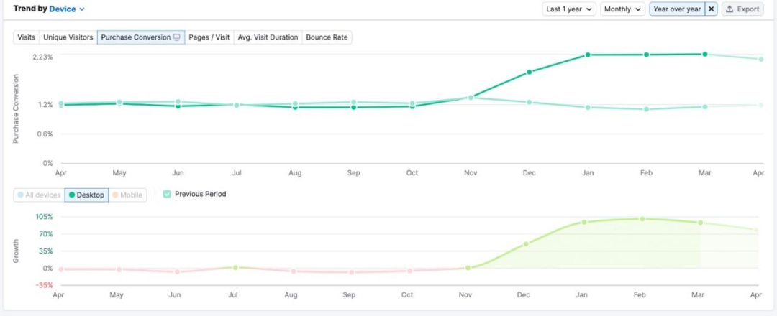
Task: Open the Last 1 year dropdown
Action: [x=569, y=9]
